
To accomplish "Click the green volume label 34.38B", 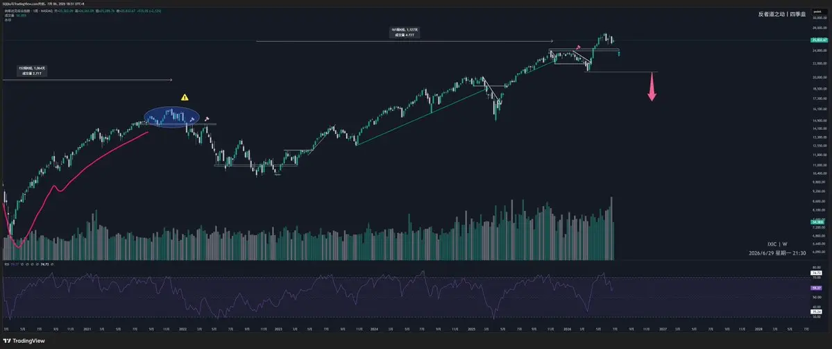I will click(817, 222).
